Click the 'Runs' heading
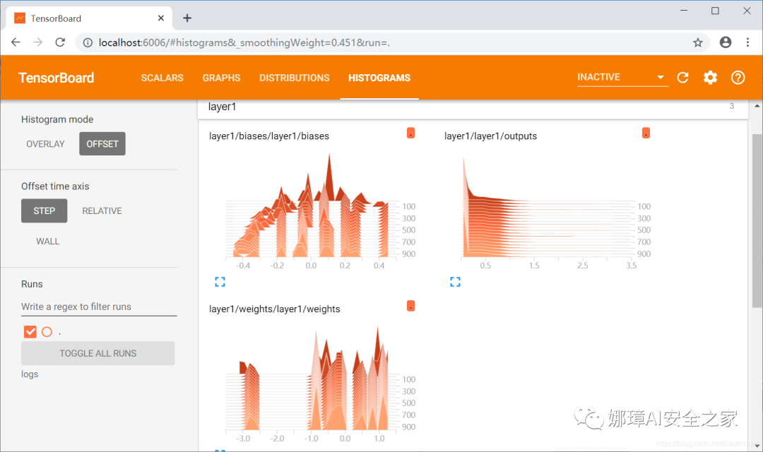 [32, 284]
